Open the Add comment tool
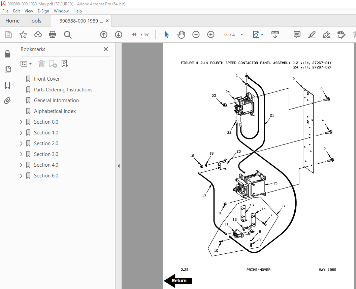Viewport: 356px width, 289px height. click(x=297, y=35)
